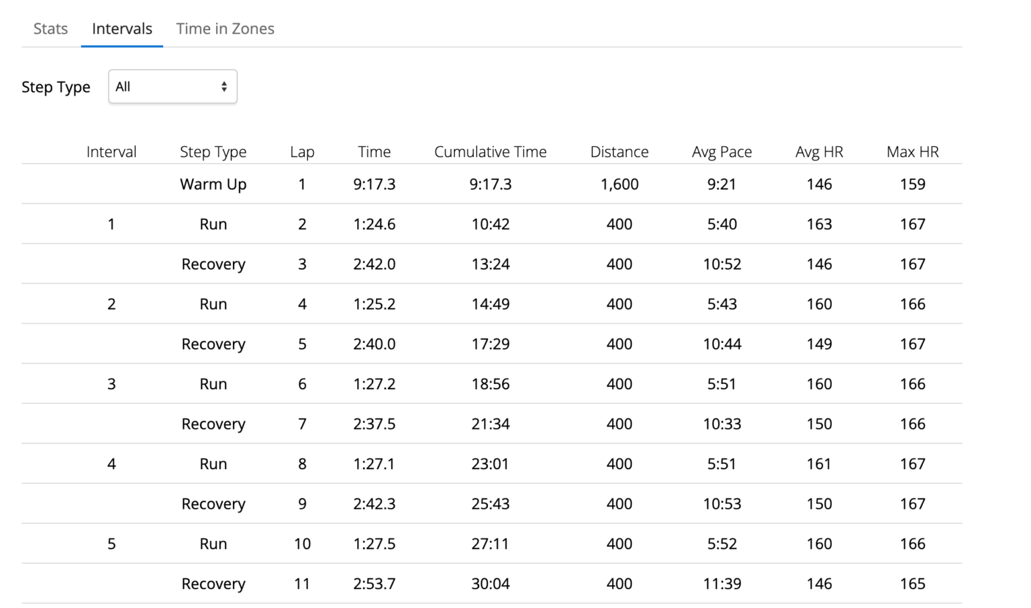Viewport: 1031px width, 608px height.
Task: Click the lap 10 Run step
Action: (x=213, y=544)
